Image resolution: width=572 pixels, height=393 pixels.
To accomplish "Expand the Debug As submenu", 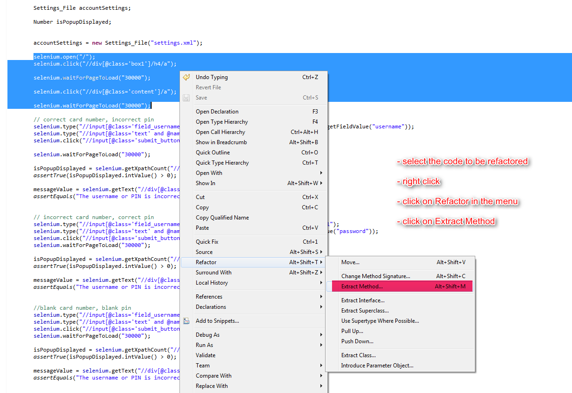I will [254, 335].
